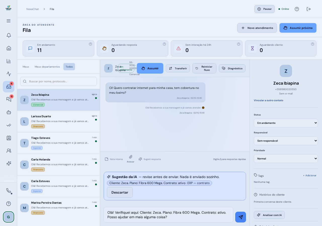322x226 pixels.
Task: Open the AI sparkles icon in the sidebar
Action: (9, 163)
